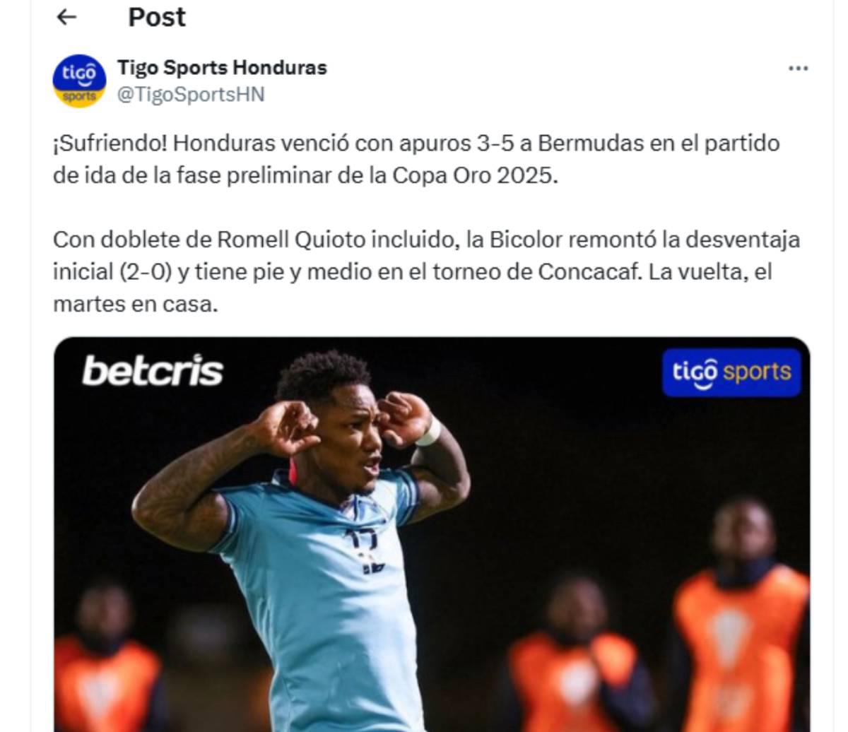Click the back arrow icon
Viewport: 848px width, 732px height.
pos(66,17)
